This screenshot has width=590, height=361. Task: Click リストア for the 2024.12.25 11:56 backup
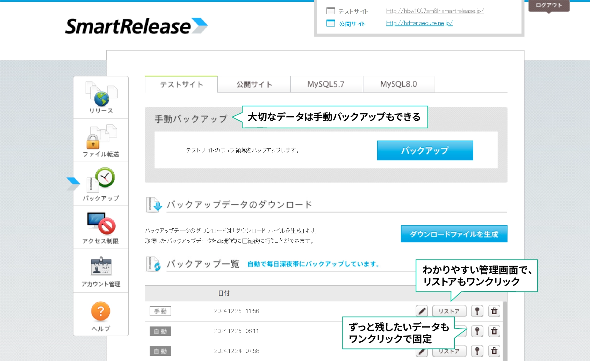[x=449, y=311]
